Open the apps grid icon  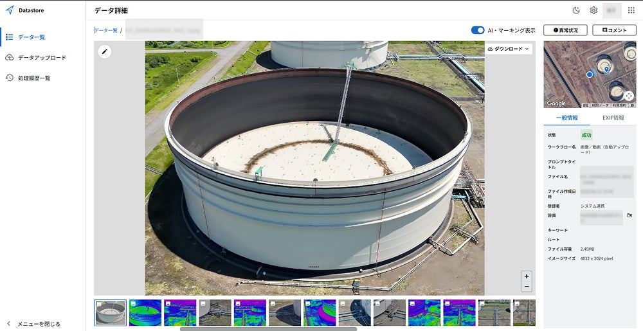631,10
